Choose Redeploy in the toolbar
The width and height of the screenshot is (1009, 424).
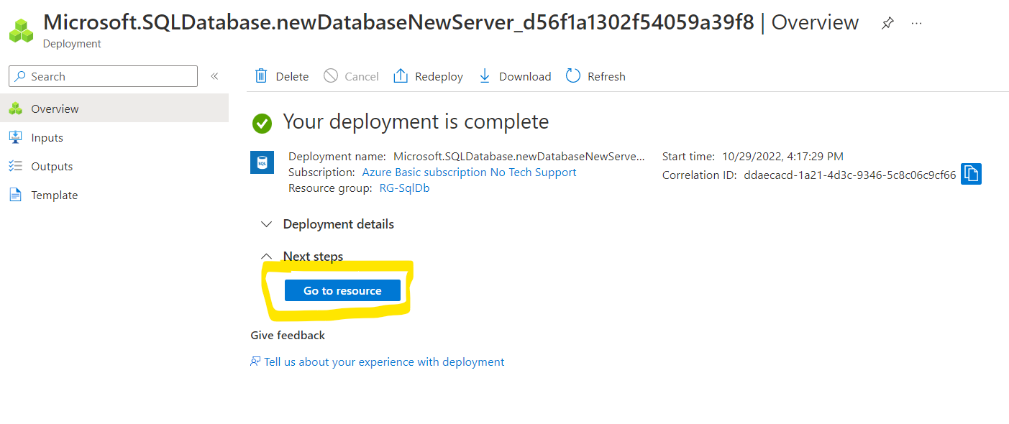[439, 77]
